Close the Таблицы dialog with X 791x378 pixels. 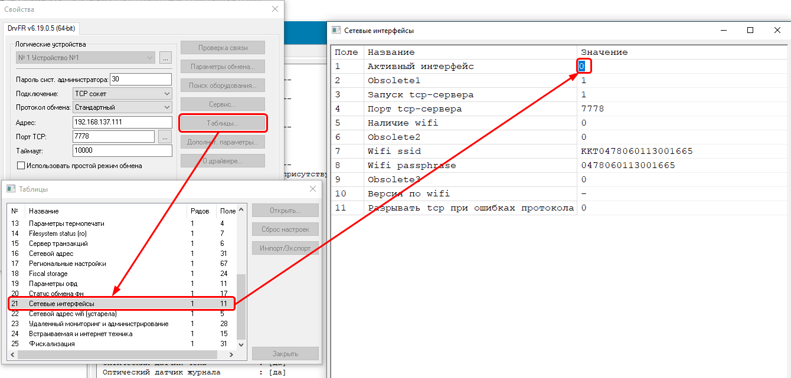click(313, 189)
